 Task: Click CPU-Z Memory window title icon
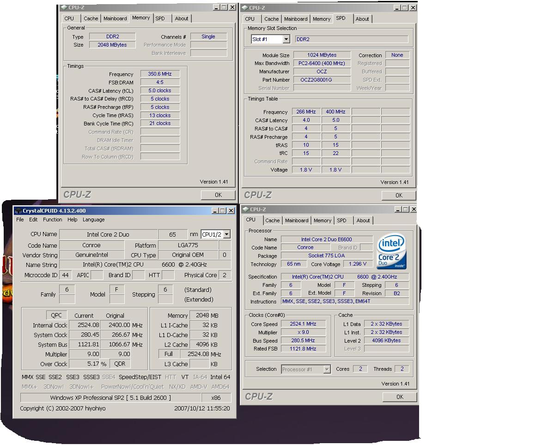coord(64,7)
